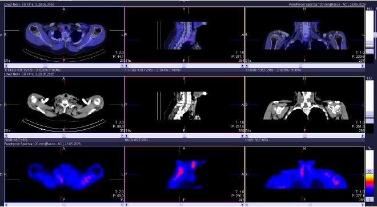
Task: Click right arrow under CT coronal view
Action: [x=363, y=136]
